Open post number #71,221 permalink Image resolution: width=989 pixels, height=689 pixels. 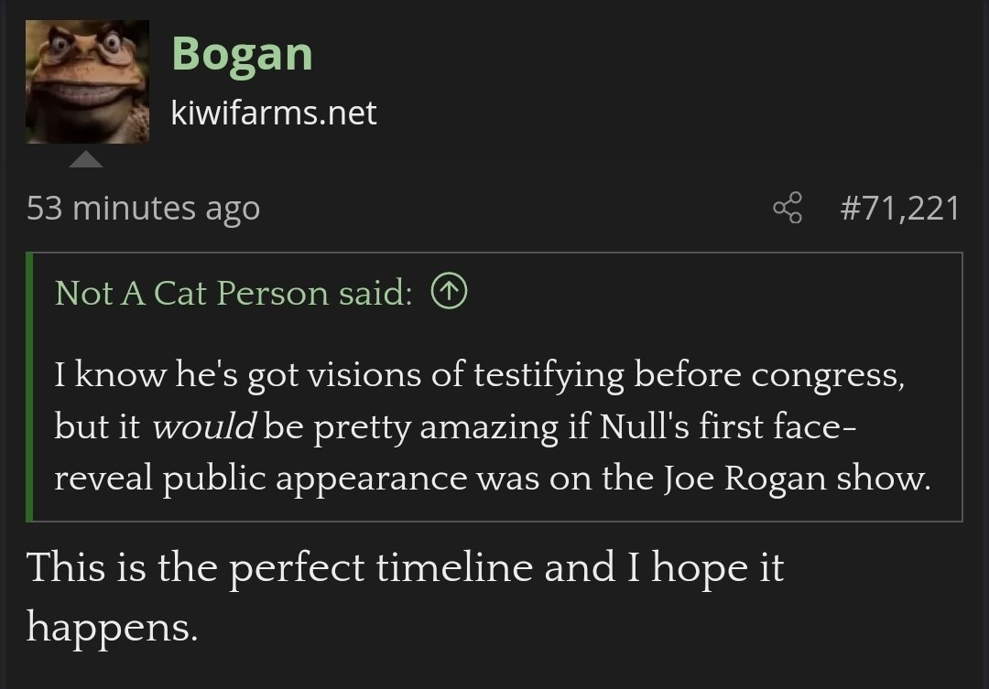tap(899, 209)
